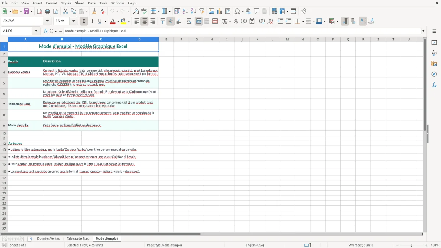Apply the yellow background color swatch
This screenshot has height=248, width=441.
click(124, 21)
